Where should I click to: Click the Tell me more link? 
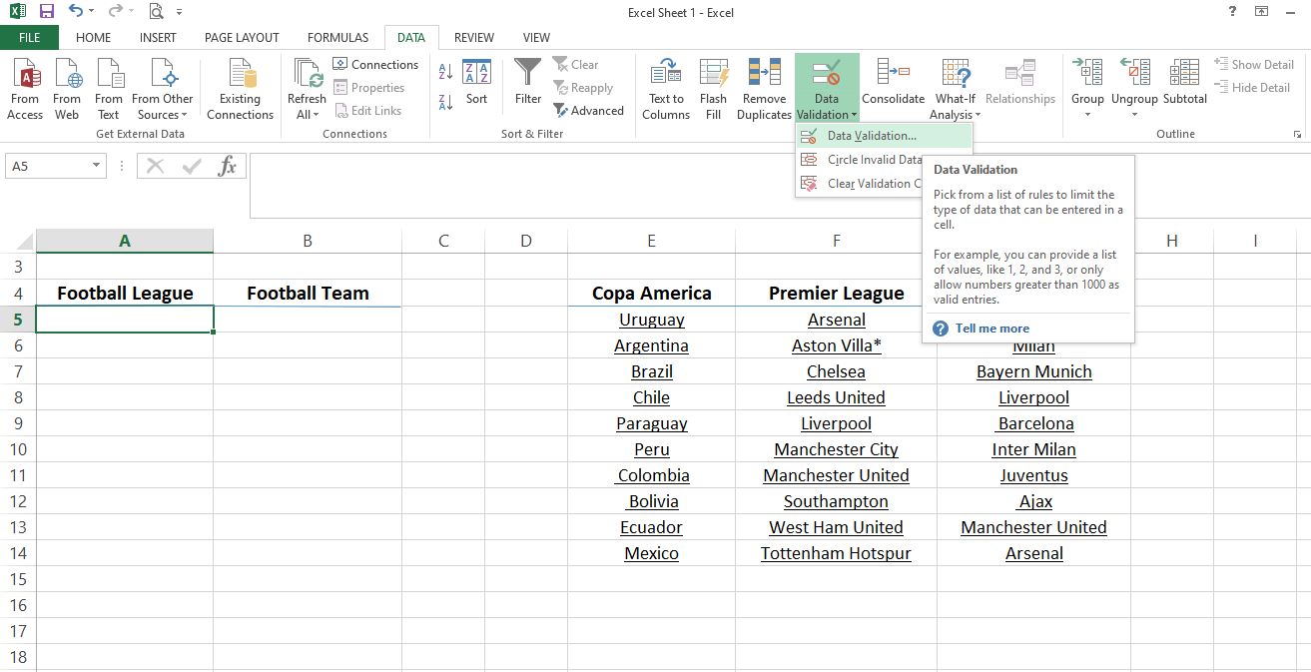coord(991,328)
